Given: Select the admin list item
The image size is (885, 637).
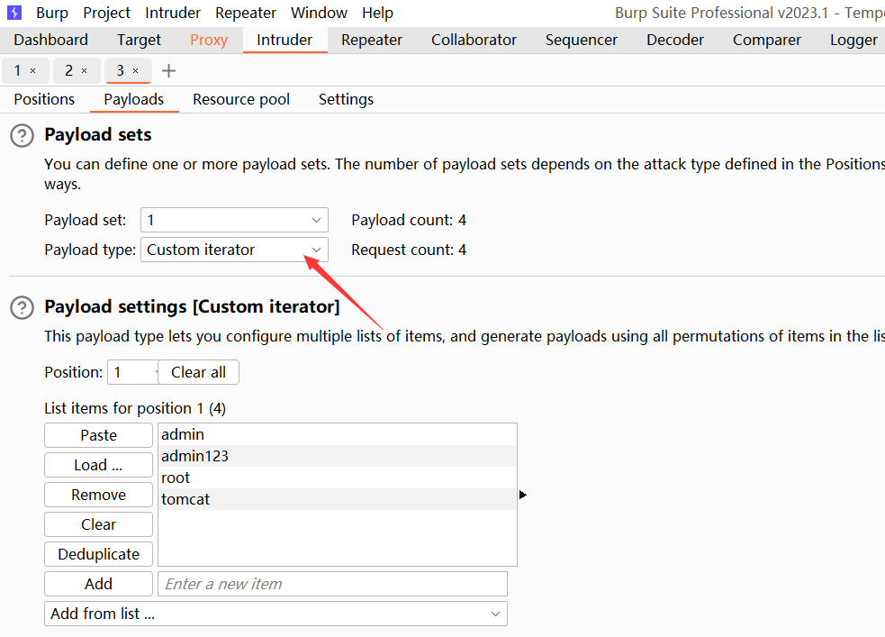Looking at the screenshot, I should (338, 434).
